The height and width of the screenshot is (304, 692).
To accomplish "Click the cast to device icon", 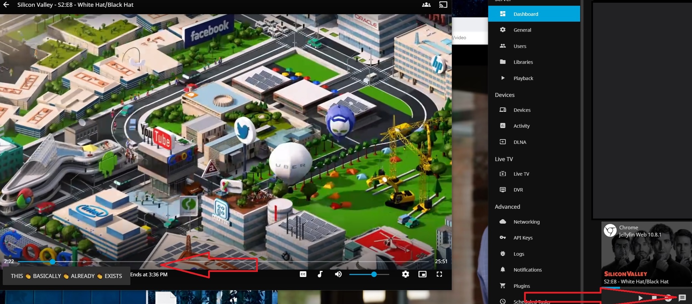I will pyautogui.click(x=443, y=5).
